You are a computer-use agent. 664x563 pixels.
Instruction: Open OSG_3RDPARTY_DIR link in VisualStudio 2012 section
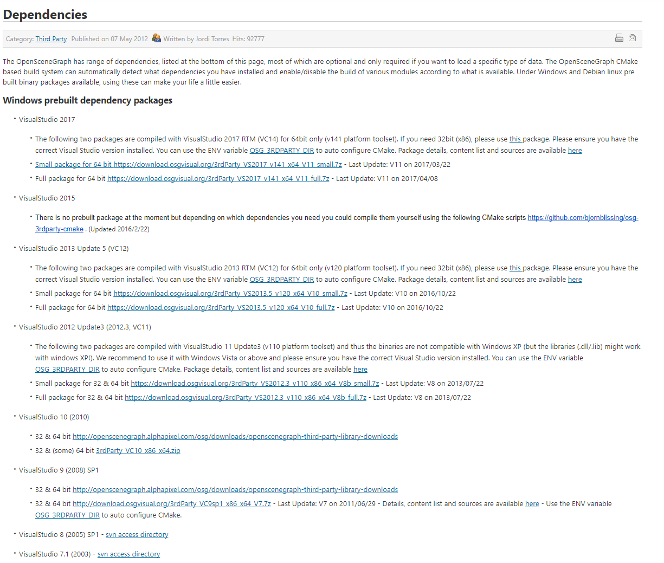67,370
